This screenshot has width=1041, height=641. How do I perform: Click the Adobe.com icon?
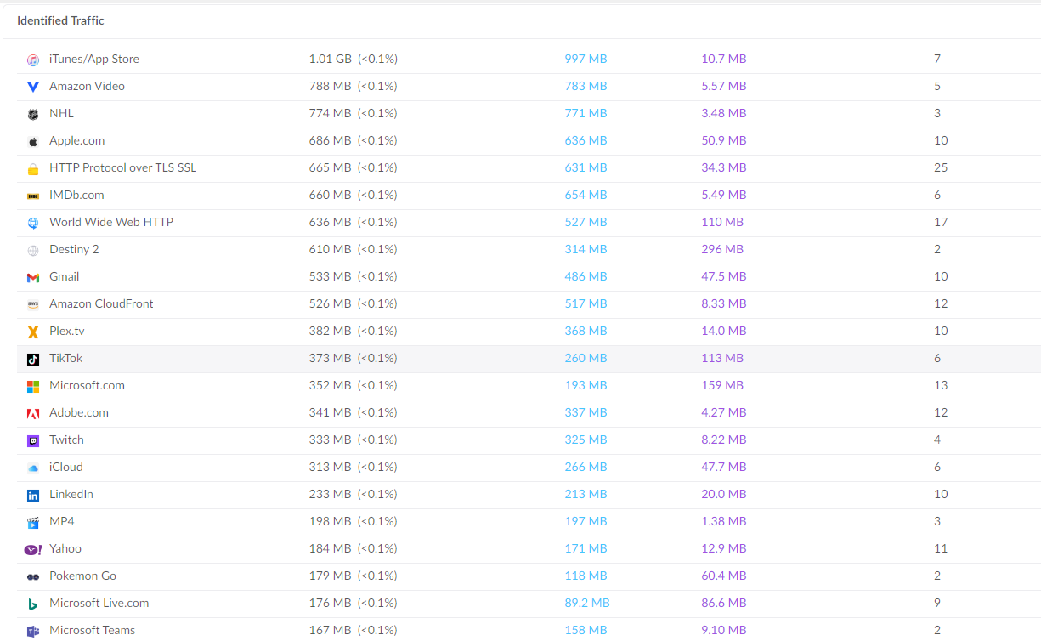pyautogui.click(x=32, y=413)
